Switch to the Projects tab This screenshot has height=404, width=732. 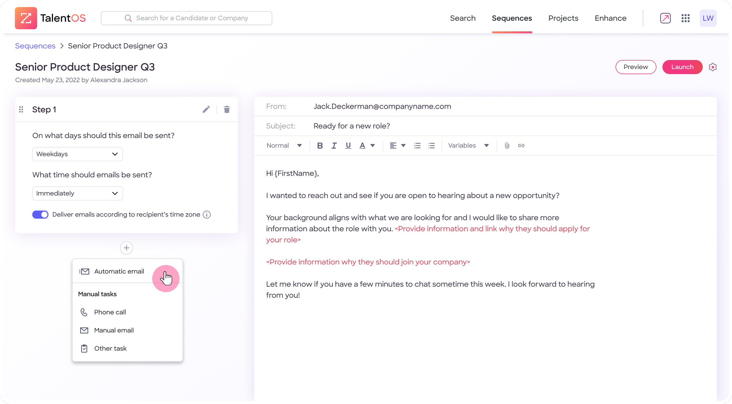click(563, 18)
